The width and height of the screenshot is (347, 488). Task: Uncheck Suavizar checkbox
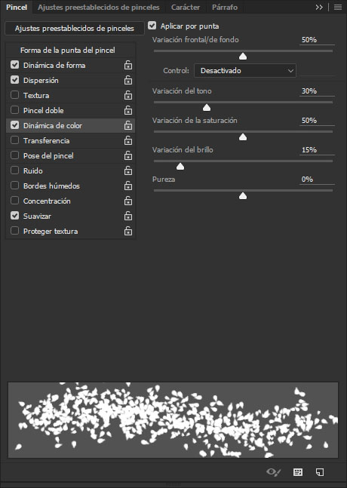coord(14,216)
